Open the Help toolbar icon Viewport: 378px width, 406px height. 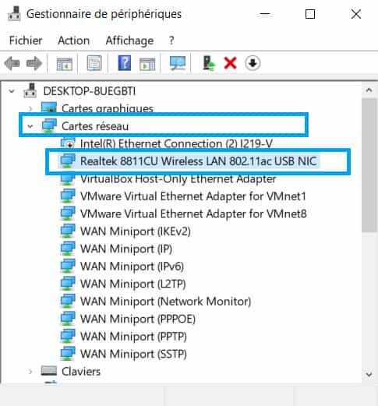point(125,63)
